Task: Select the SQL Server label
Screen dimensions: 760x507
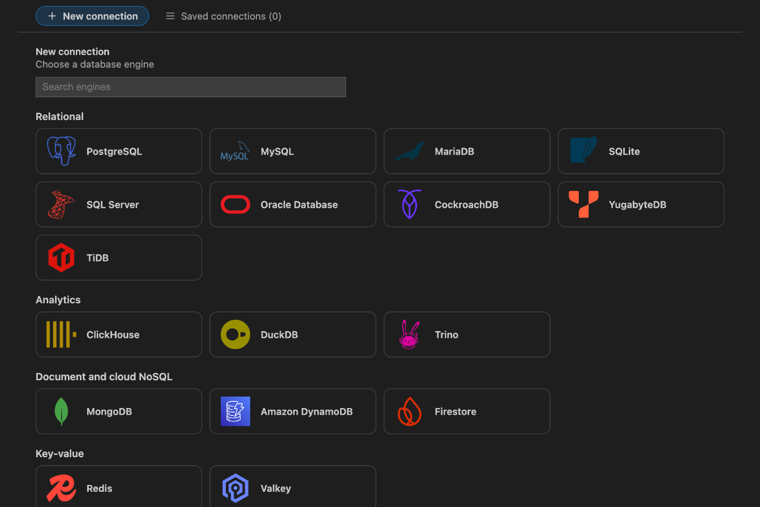Action: click(113, 205)
